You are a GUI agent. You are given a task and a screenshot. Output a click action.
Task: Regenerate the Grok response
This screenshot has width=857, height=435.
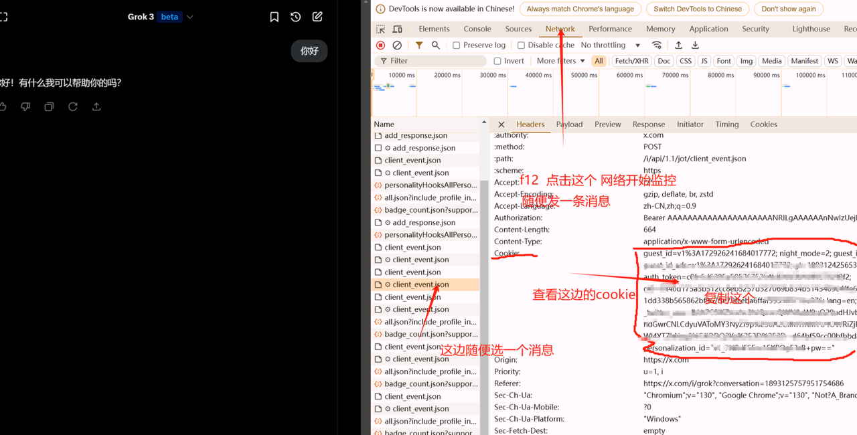click(x=73, y=106)
